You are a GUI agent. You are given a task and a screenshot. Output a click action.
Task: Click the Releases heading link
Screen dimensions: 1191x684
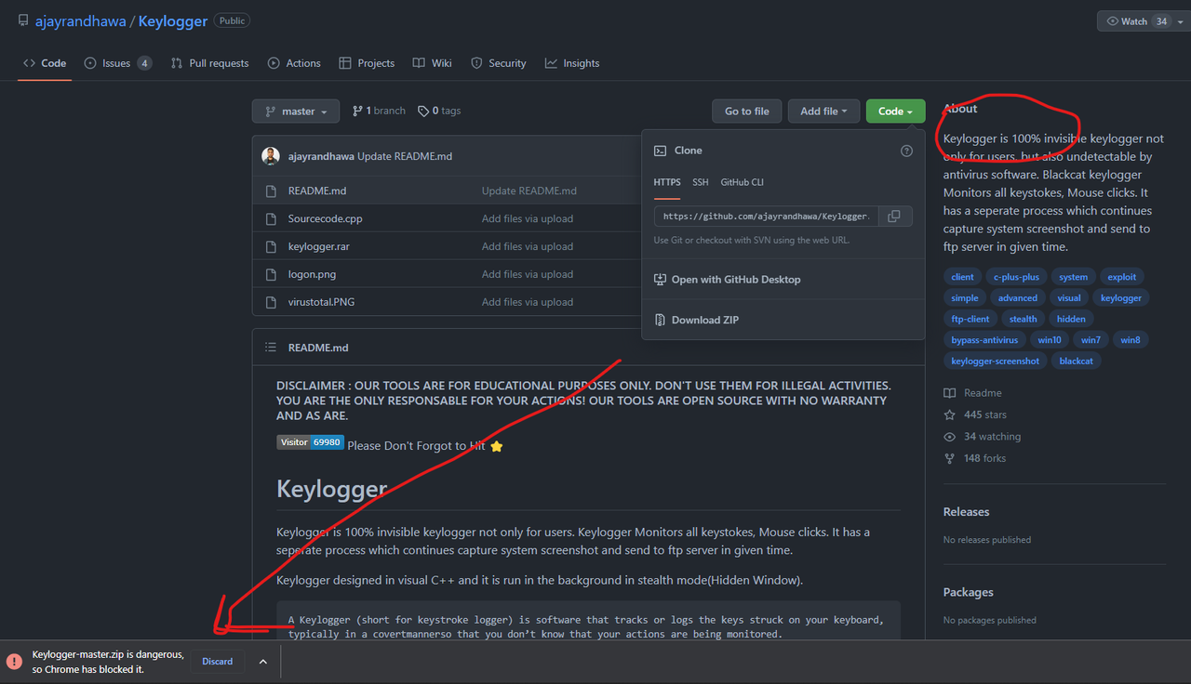click(966, 512)
